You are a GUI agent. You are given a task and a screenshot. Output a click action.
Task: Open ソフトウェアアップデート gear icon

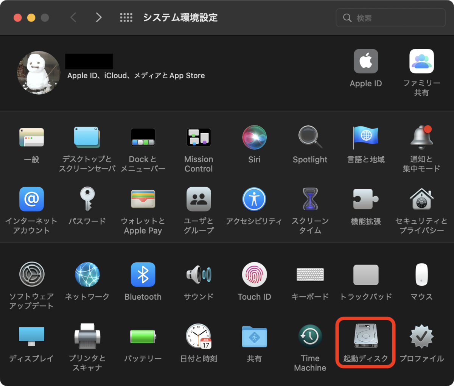click(x=31, y=274)
